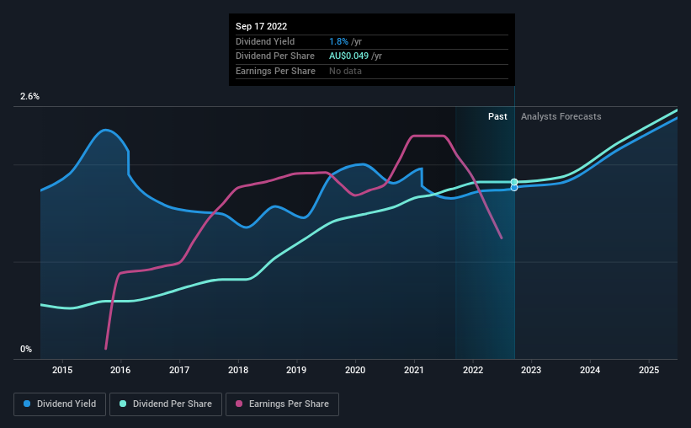Click the pink Earnings Per Share legend dot
This screenshot has width=691, height=428.
(239, 404)
